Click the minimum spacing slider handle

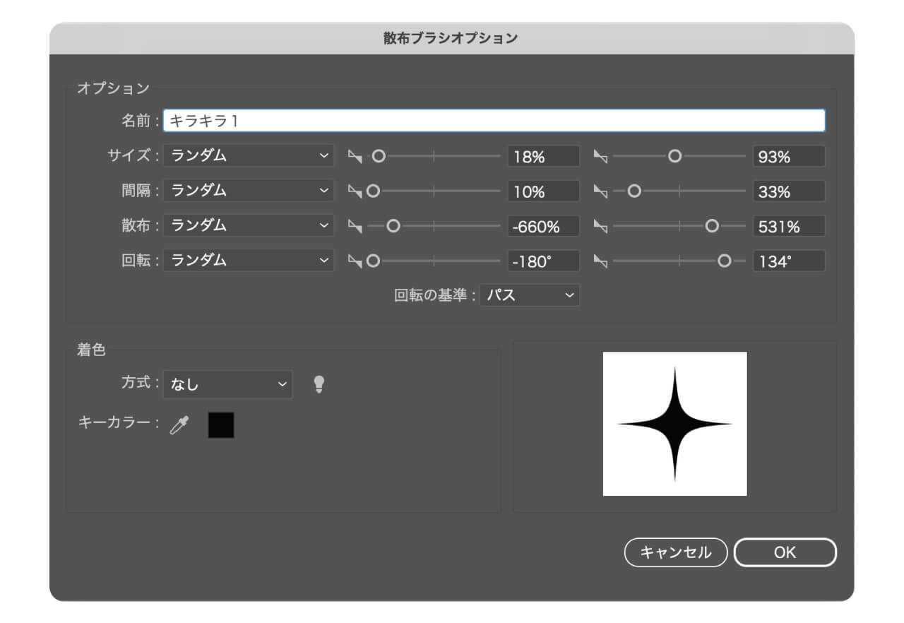coord(373,191)
